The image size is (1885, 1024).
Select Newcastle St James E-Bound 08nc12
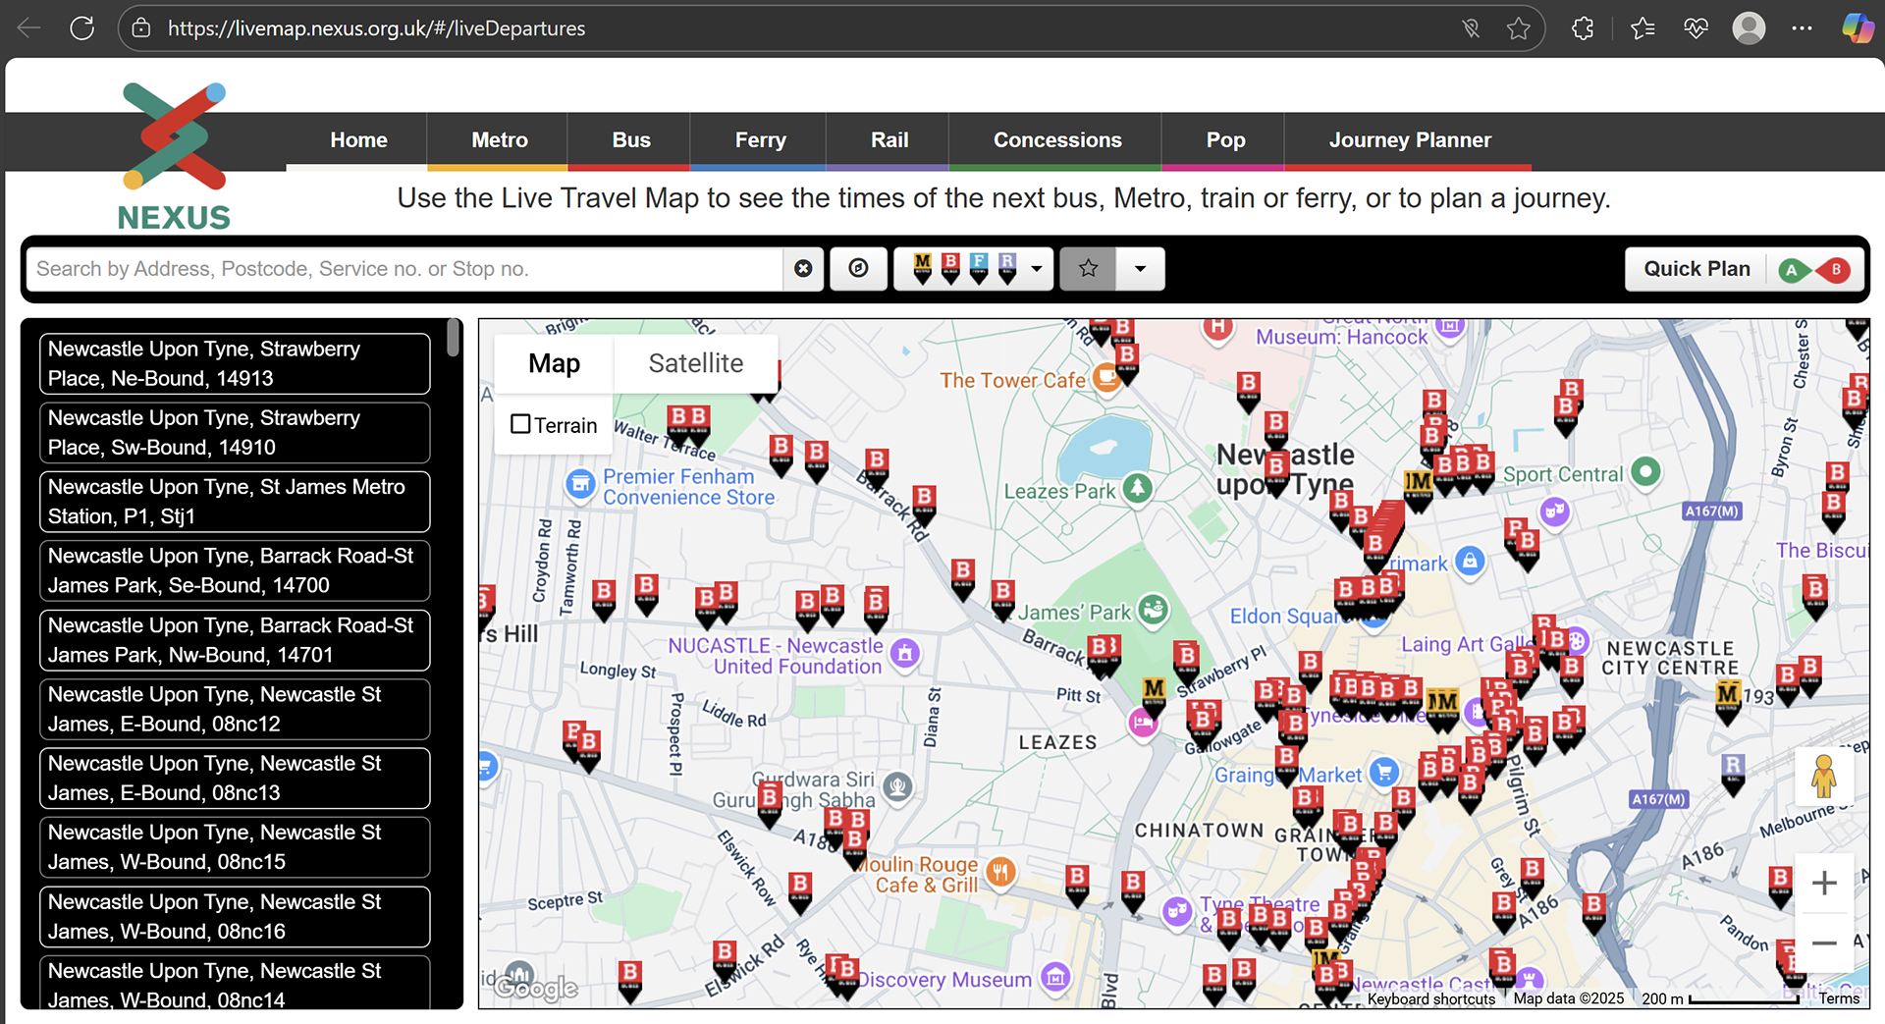click(x=235, y=709)
